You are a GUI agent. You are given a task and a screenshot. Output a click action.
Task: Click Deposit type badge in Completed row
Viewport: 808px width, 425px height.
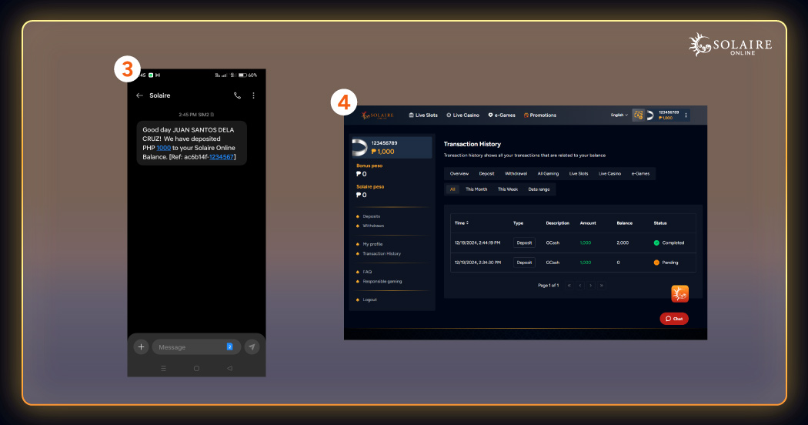pyautogui.click(x=524, y=243)
